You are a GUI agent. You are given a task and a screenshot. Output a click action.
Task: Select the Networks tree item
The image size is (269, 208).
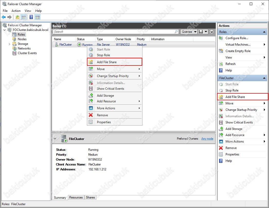click(24, 48)
